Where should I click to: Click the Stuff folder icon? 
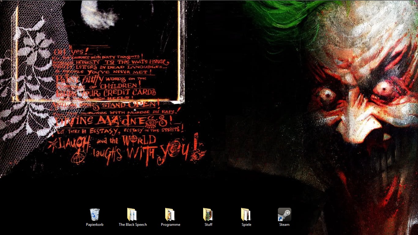coord(208,214)
